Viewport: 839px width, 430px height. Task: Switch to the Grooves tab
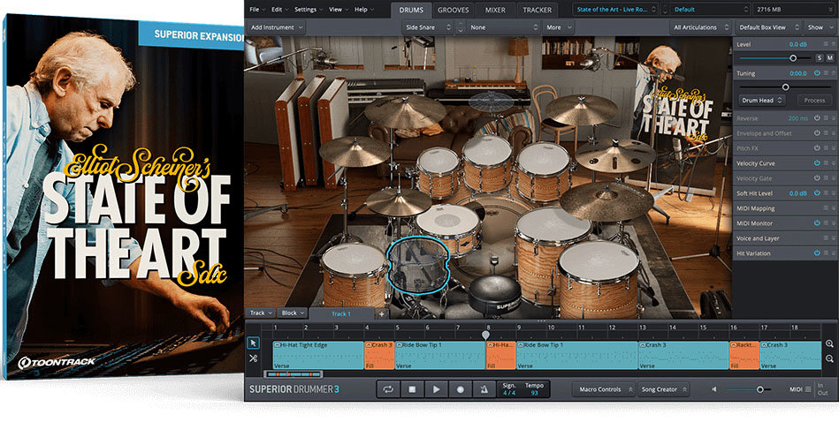tap(453, 10)
